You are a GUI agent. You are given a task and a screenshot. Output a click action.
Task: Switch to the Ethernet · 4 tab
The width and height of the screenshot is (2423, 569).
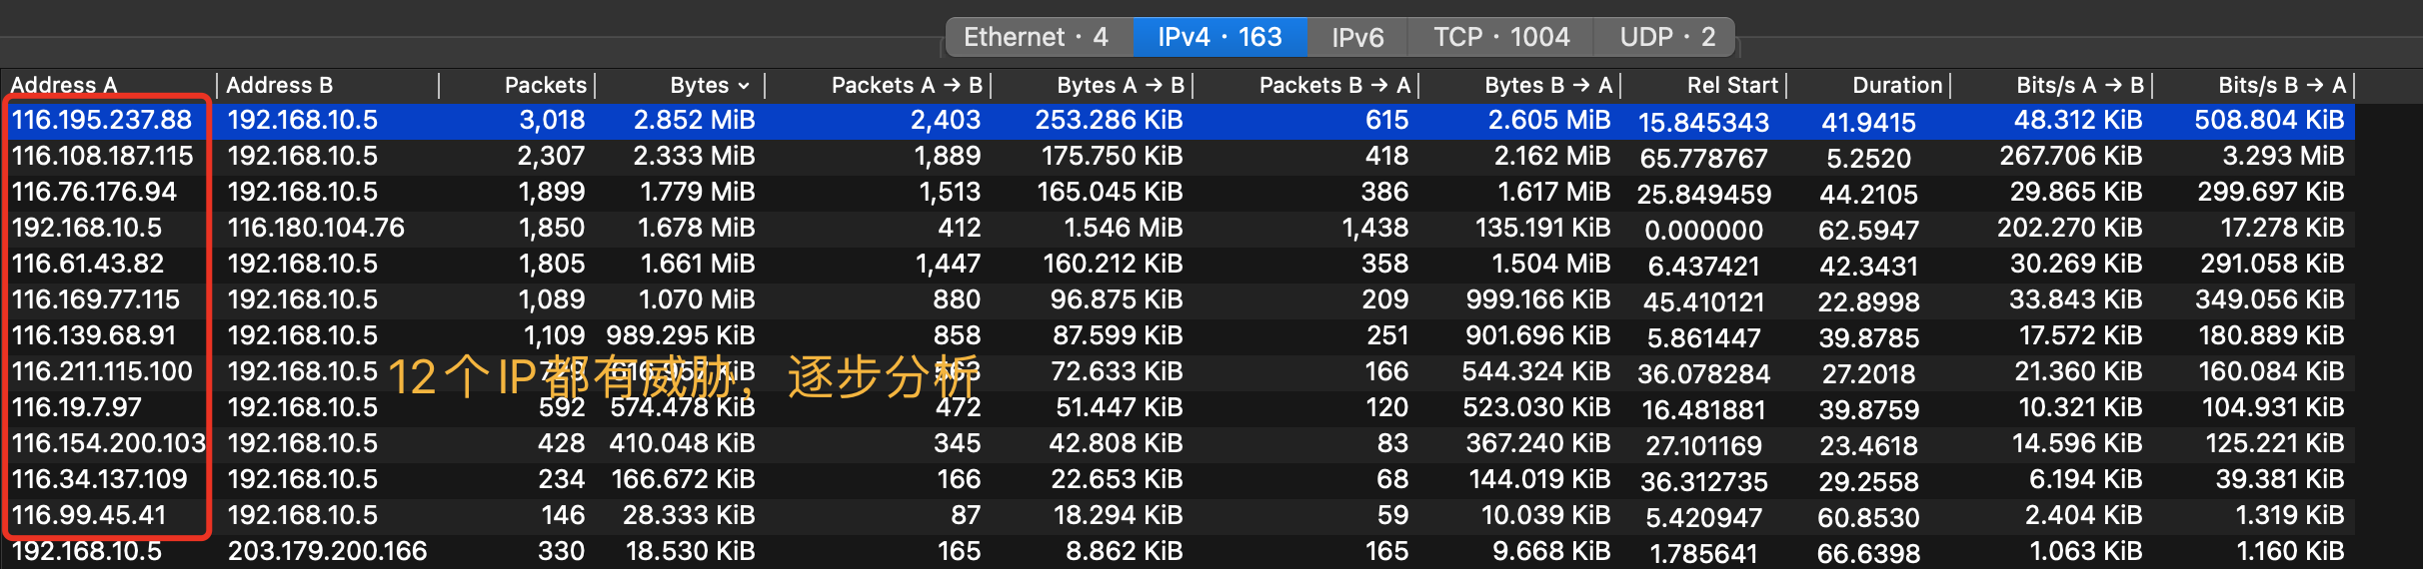pos(1036,37)
